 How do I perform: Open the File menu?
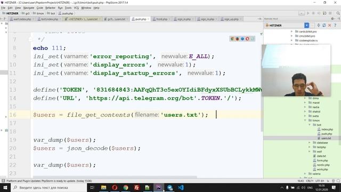coord(3,8)
